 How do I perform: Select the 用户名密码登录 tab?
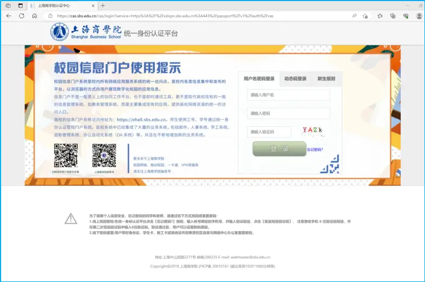[x=259, y=79]
